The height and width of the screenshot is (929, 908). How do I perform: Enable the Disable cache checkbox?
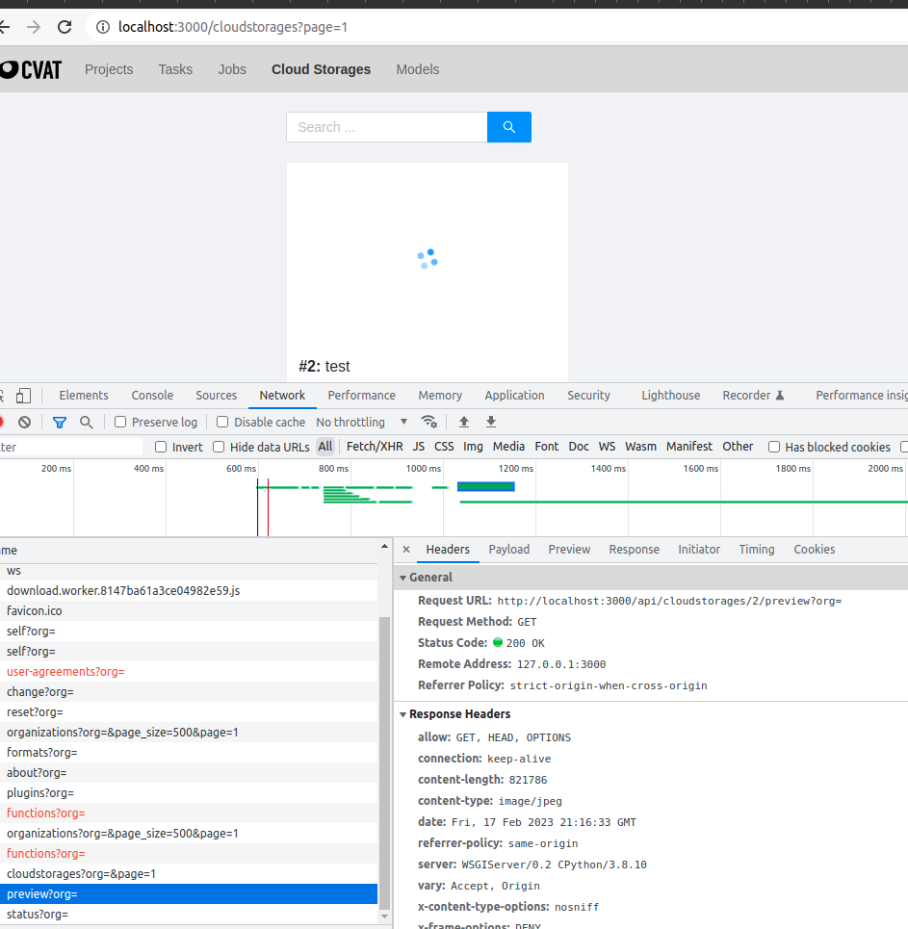(221, 422)
